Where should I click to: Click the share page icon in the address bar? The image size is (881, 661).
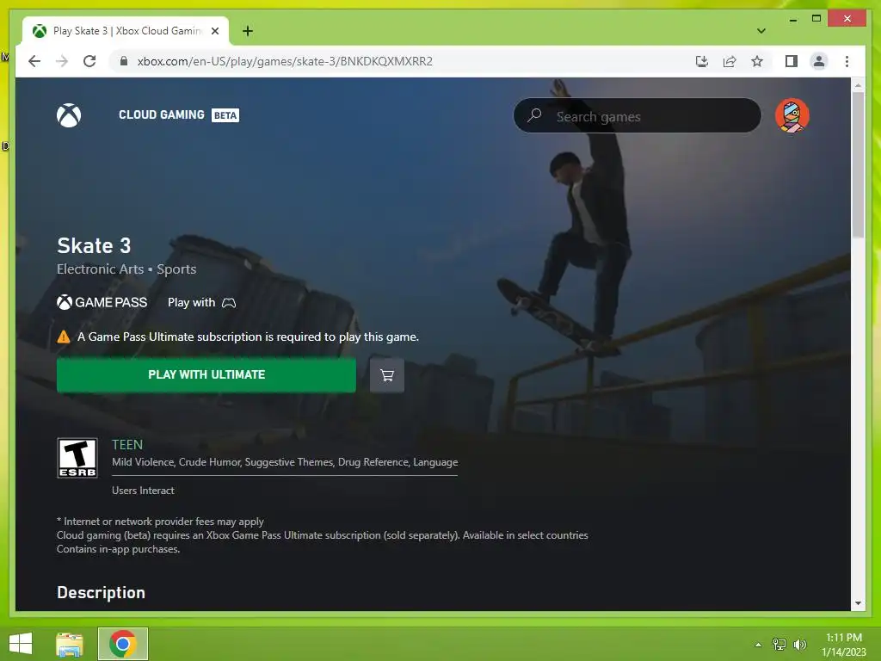[730, 61]
